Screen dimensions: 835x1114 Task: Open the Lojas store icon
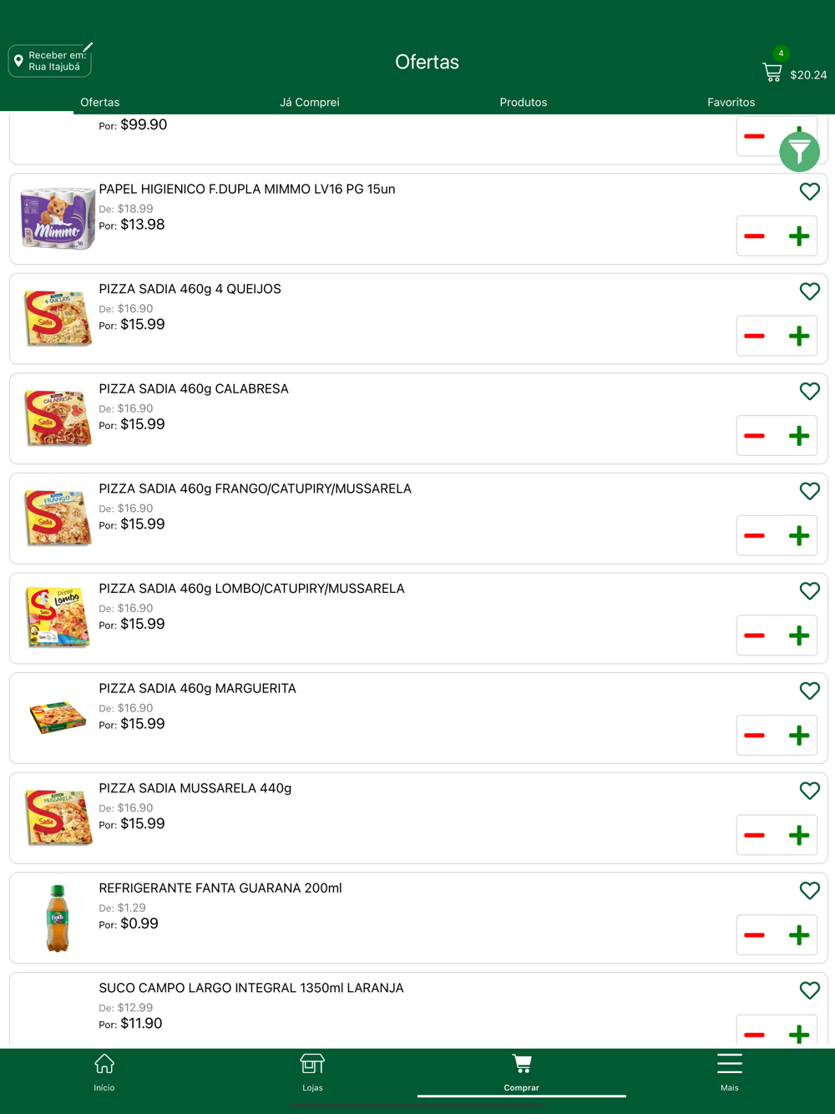pyautogui.click(x=312, y=1072)
